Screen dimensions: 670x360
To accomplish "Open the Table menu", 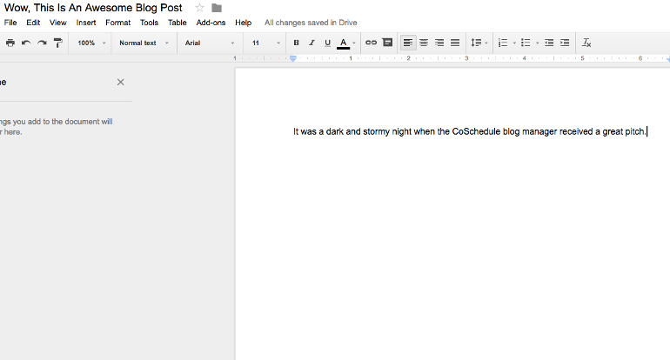I will tap(177, 23).
